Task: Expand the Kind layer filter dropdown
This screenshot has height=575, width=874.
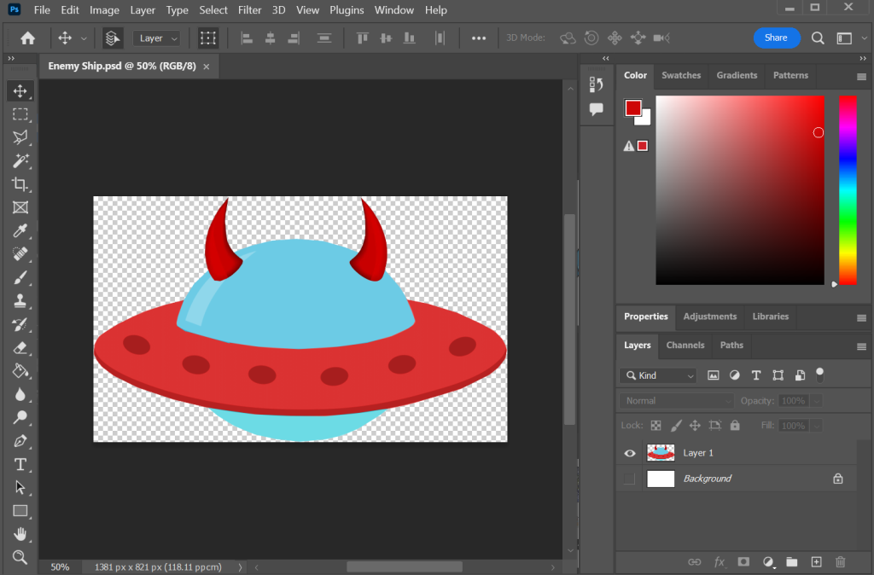Action: tap(659, 375)
